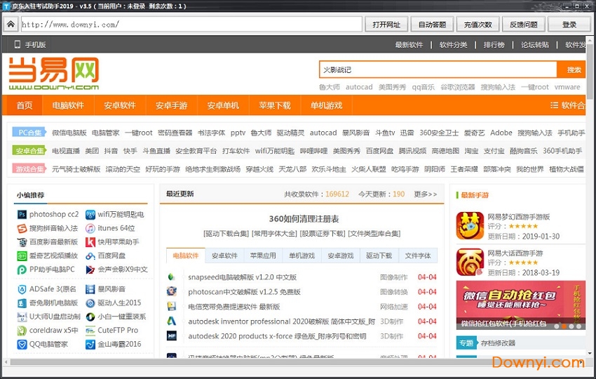Open the photoshop cc2 icon in 小编推荐
The image size is (596, 379).
pyautogui.click(x=22, y=214)
